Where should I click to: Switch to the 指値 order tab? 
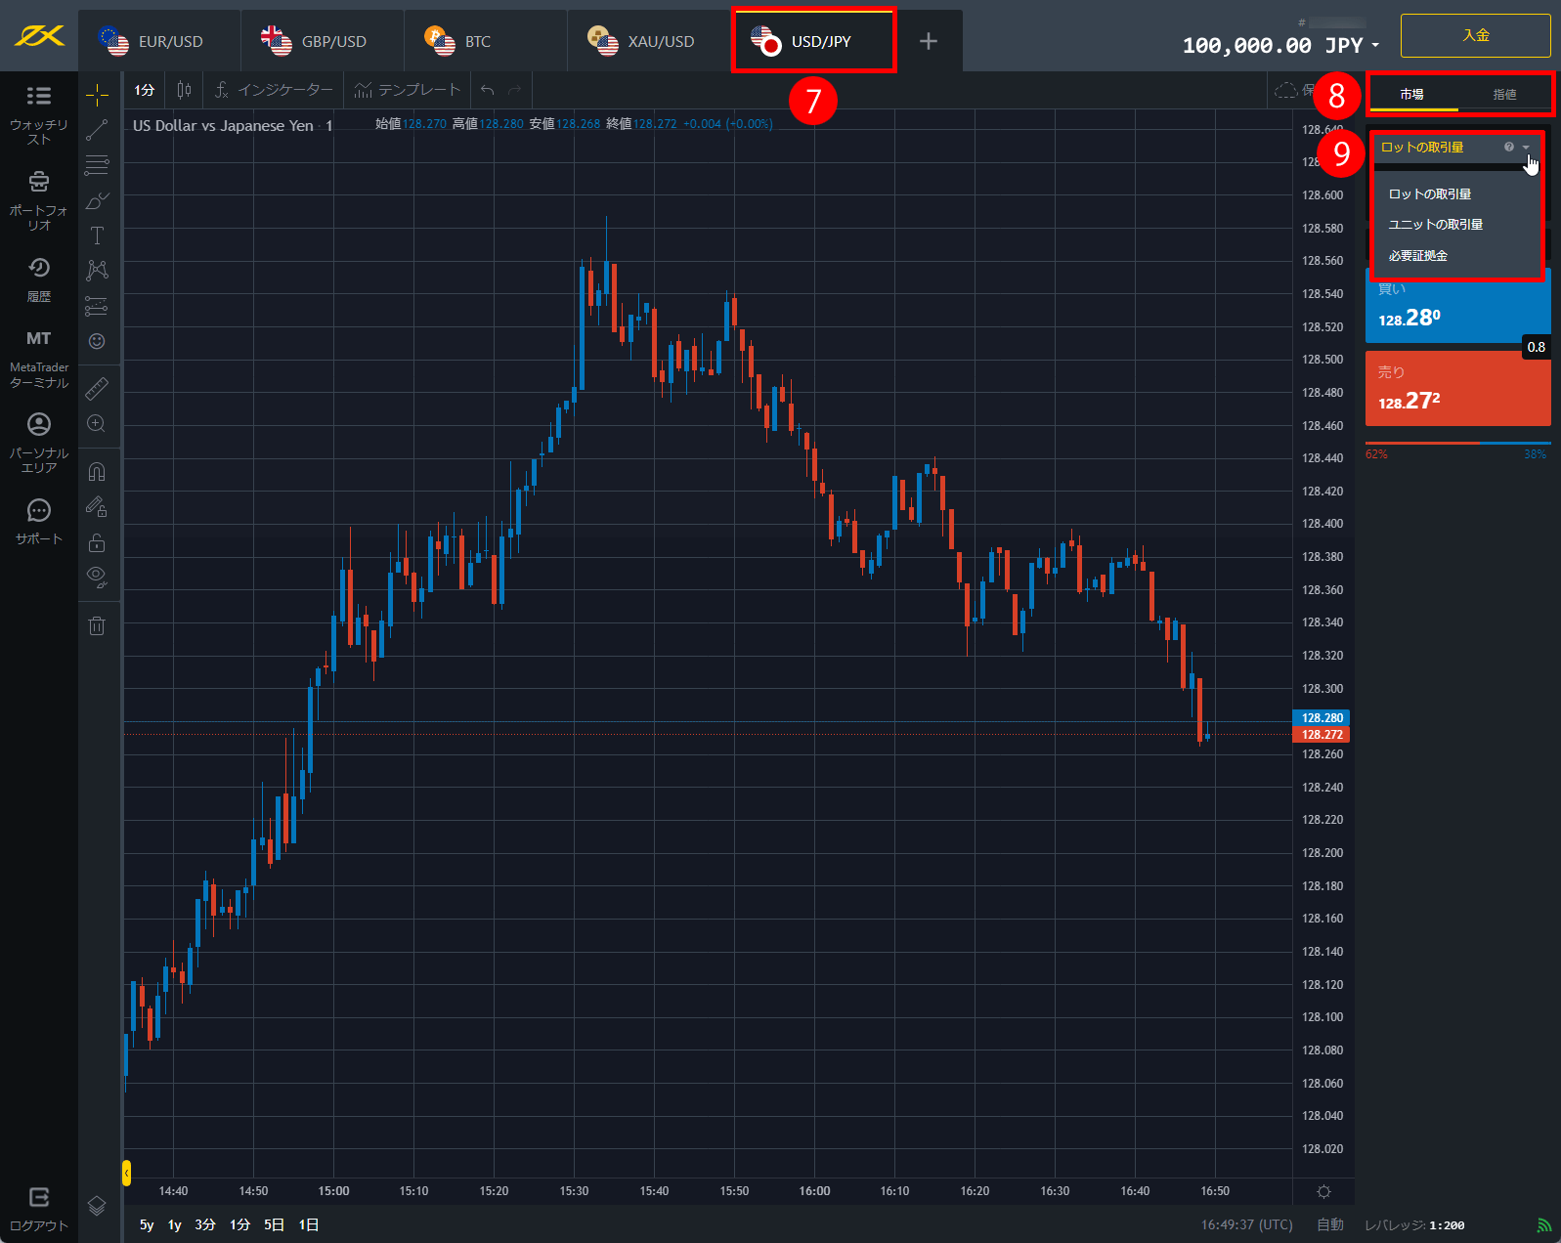pos(1504,95)
